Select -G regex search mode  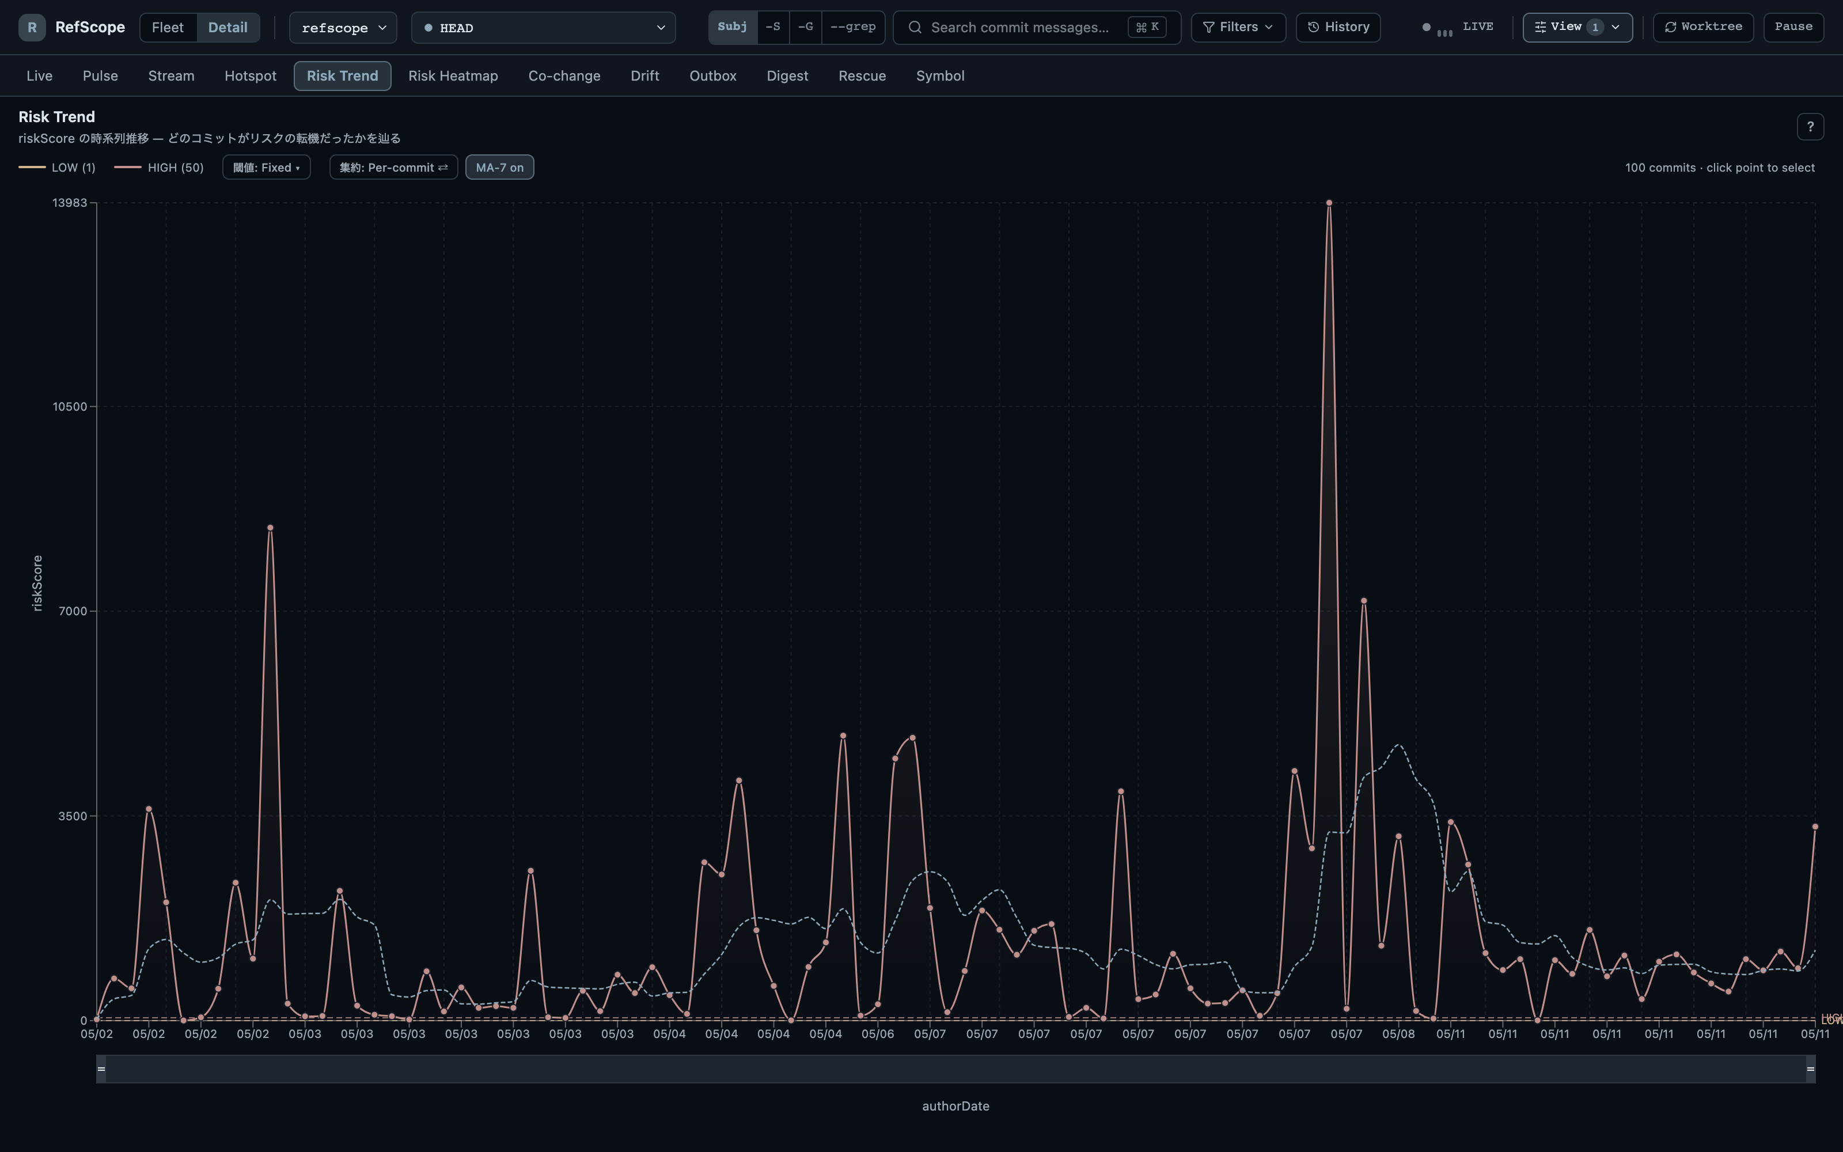pos(805,28)
